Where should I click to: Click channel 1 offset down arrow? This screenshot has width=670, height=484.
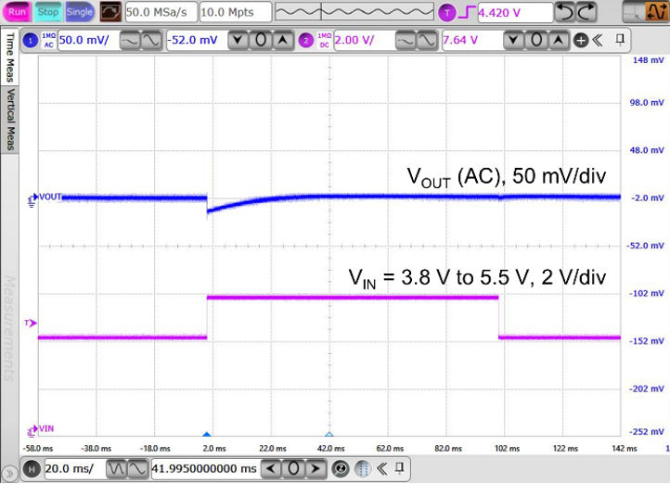pos(239,40)
